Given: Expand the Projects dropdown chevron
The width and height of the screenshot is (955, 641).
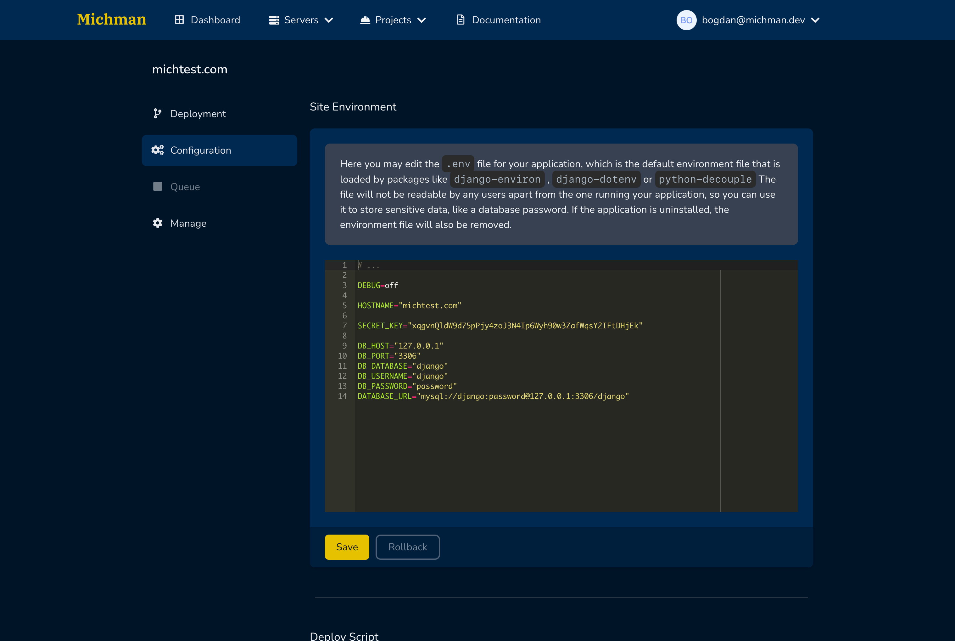Looking at the screenshot, I should pyautogui.click(x=422, y=20).
